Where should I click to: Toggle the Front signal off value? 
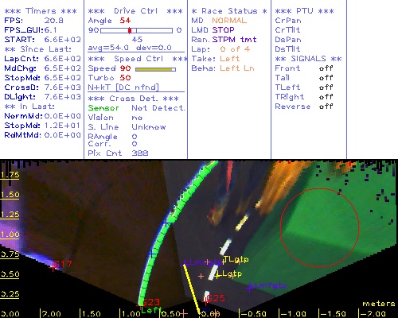[x=326, y=68]
